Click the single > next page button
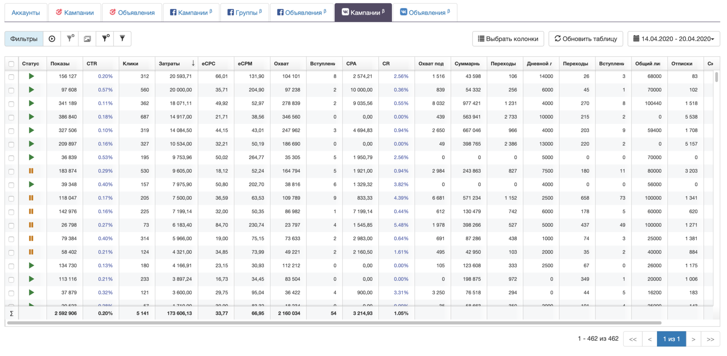Image resolution: width=727 pixels, height=356 pixels. pyautogui.click(x=693, y=339)
